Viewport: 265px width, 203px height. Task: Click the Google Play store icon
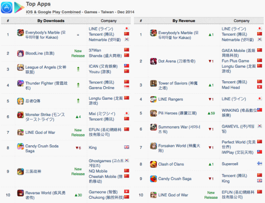tap(19, 7)
